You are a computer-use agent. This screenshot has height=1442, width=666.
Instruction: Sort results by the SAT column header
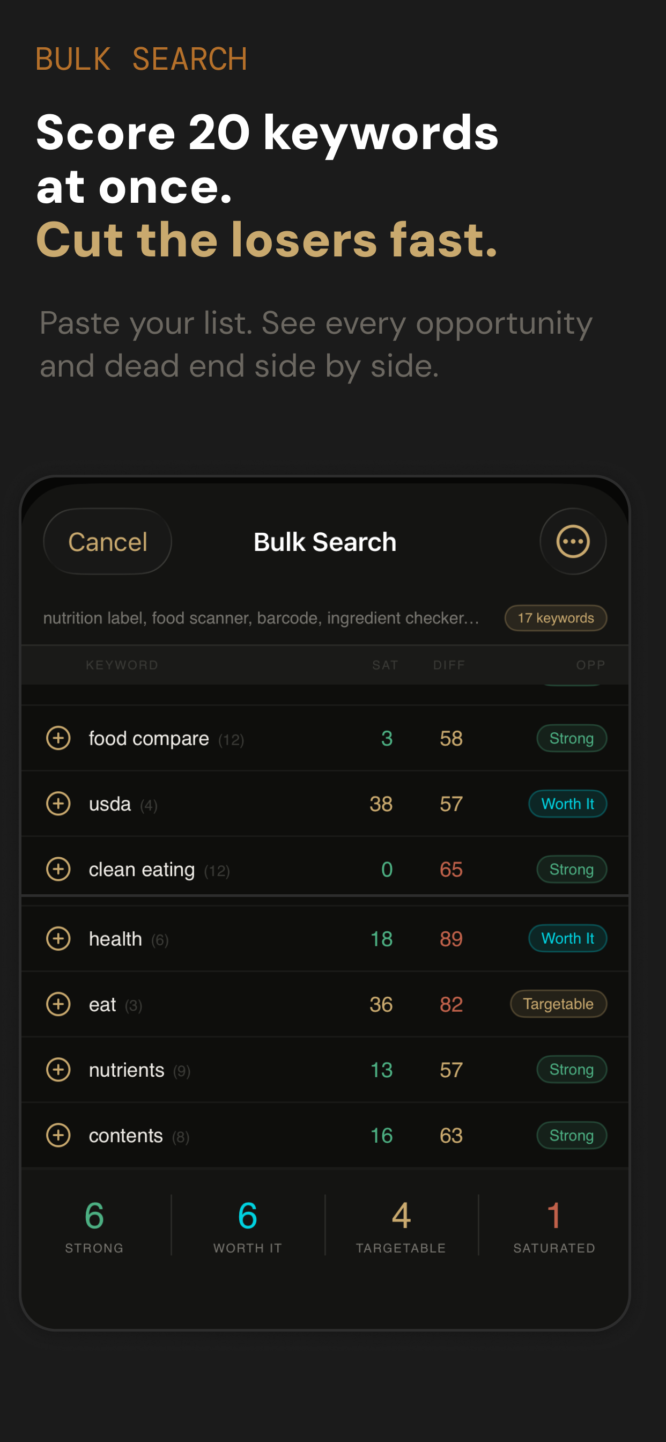(x=385, y=665)
